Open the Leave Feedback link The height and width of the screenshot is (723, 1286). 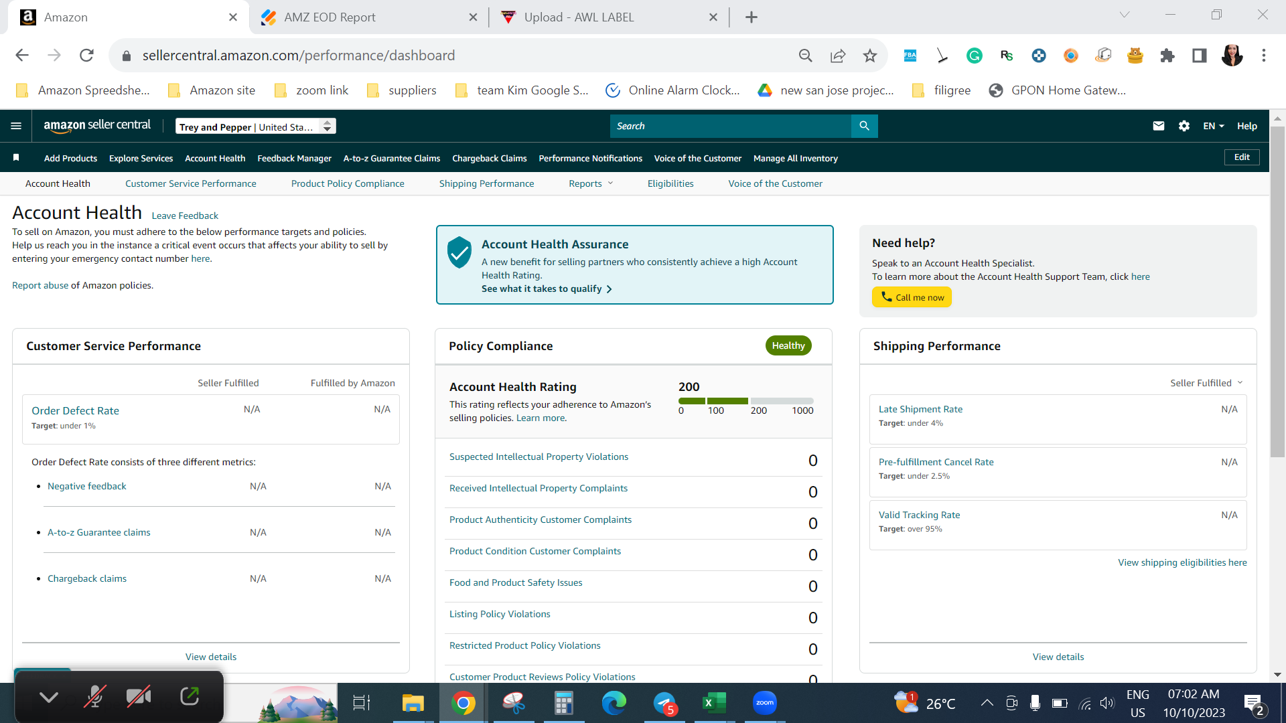coord(185,216)
